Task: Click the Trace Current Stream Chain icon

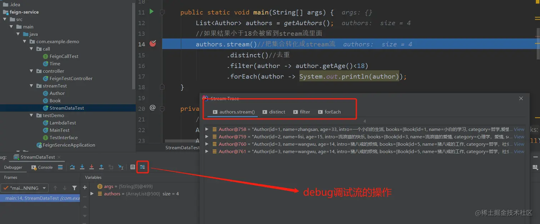Action: (x=142, y=167)
